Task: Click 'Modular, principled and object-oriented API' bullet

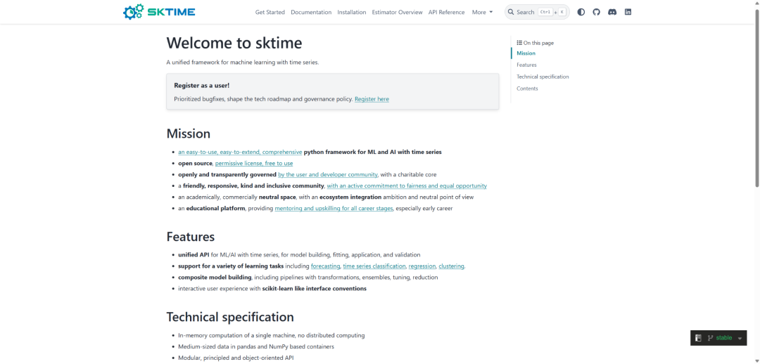Action: 236,358
